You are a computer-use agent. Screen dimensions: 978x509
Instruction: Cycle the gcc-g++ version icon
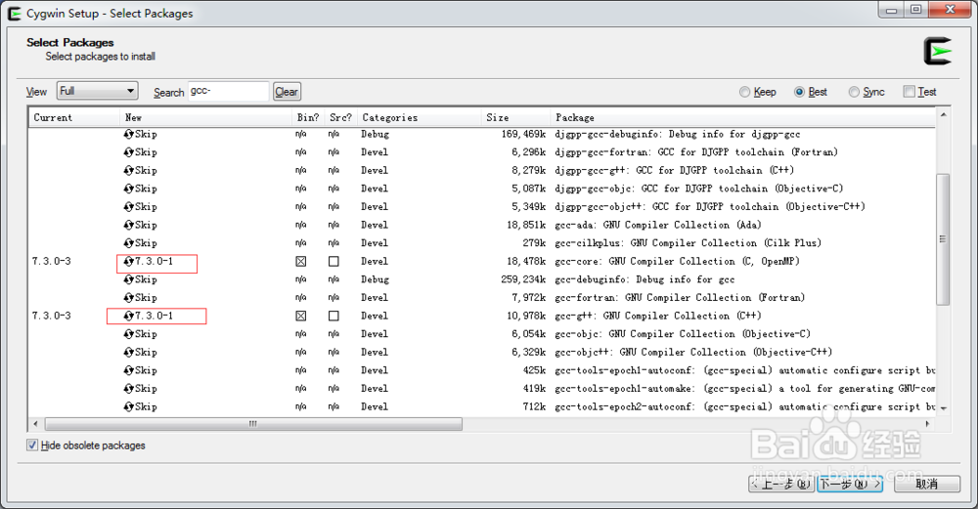tap(128, 316)
